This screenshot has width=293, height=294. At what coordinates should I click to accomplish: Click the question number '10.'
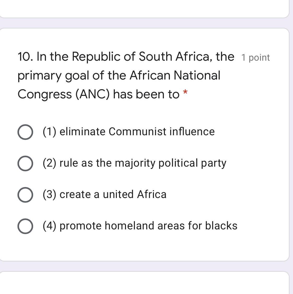pyautogui.click(x=25, y=56)
